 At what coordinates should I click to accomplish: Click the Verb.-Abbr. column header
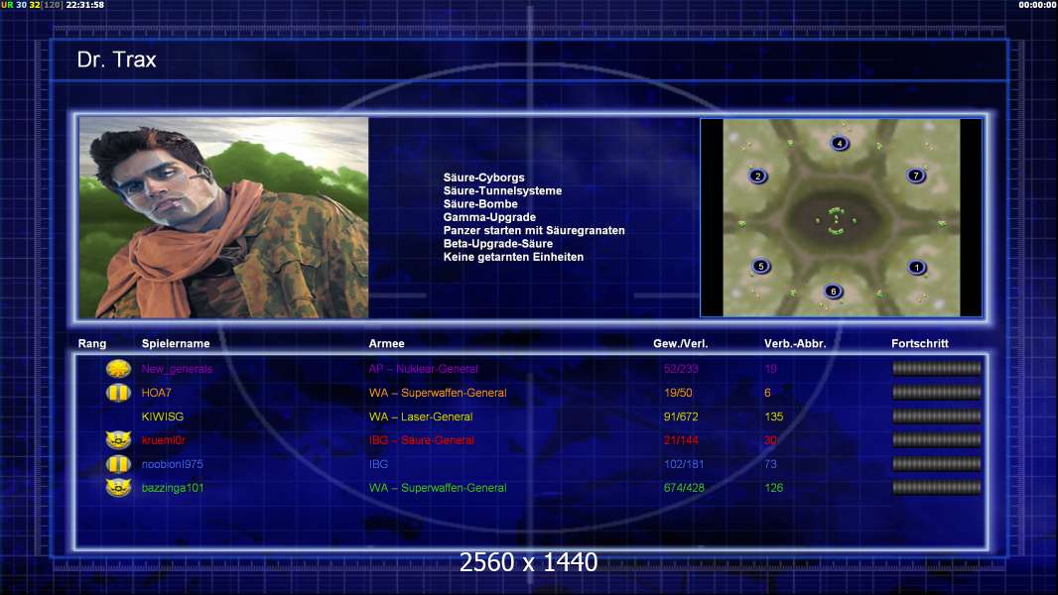pyautogui.click(x=795, y=344)
